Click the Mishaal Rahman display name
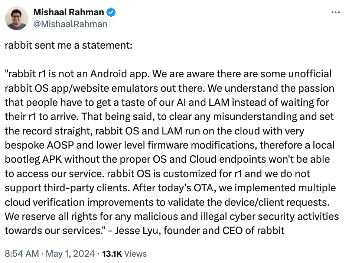This screenshot has height=263, width=352. pyautogui.click(x=69, y=12)
